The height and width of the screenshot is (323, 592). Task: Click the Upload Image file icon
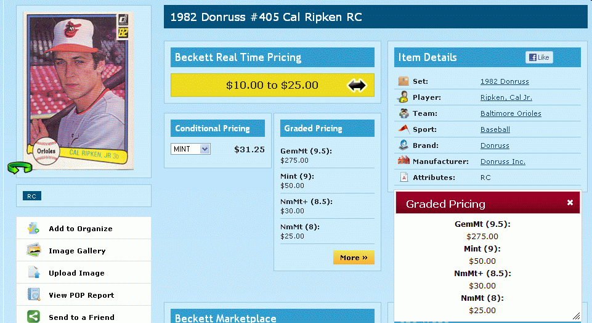click(x=33, y=272)
